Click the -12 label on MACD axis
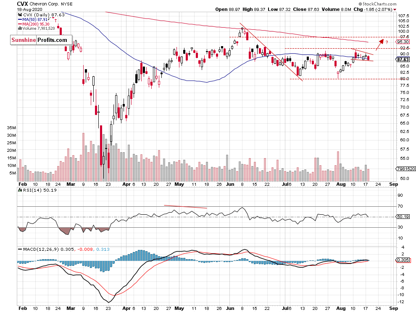The height and width of the screenshot is (312, 416). pyautogui.click(x=401, y=302)
